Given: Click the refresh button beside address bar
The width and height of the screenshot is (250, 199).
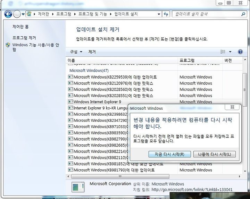Looking at the screenshot, I should tap(166, 14).
